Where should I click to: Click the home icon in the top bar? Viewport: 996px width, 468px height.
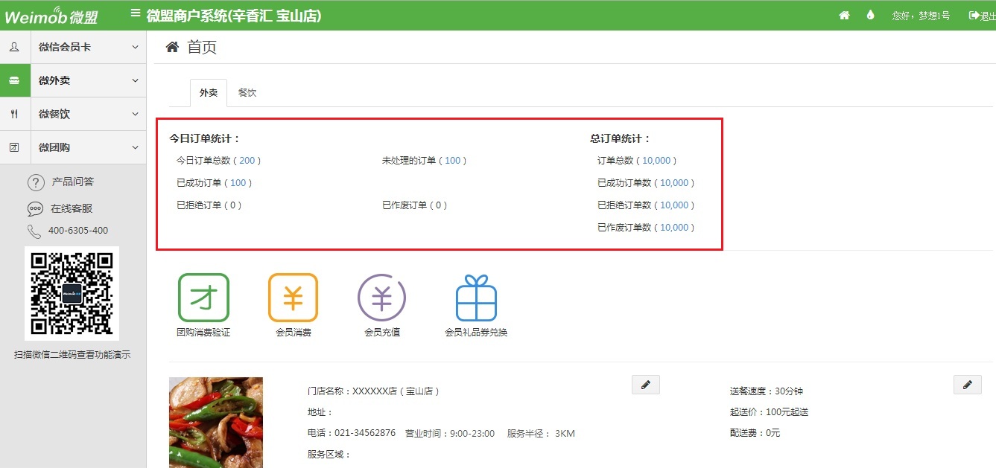[844, 15]
